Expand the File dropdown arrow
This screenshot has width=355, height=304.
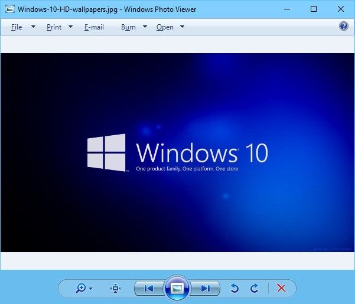point(33,27)
